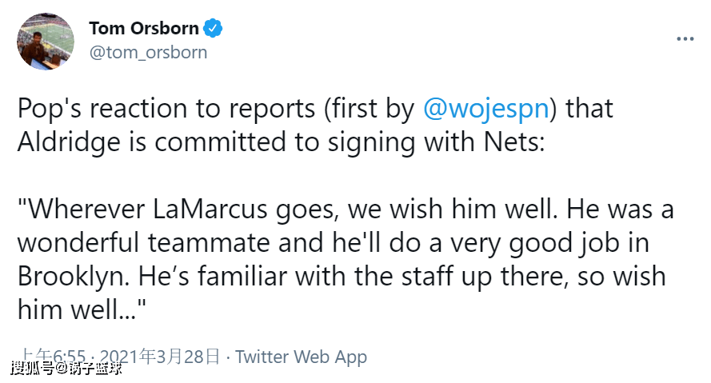Image resolution: width=711 pixels, height=383 pixels.
Task: Click the 搜狐号@狮子篮球 watermark
Action: [66, 368]
